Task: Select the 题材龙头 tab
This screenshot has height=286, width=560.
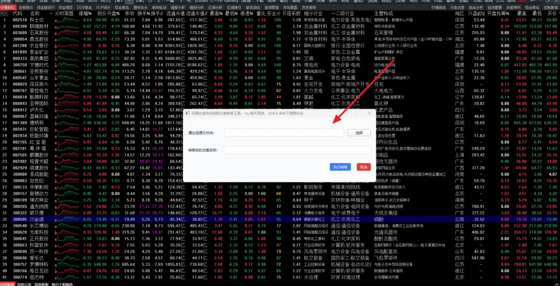Action: pyautogui.click(x=141, y=7)
